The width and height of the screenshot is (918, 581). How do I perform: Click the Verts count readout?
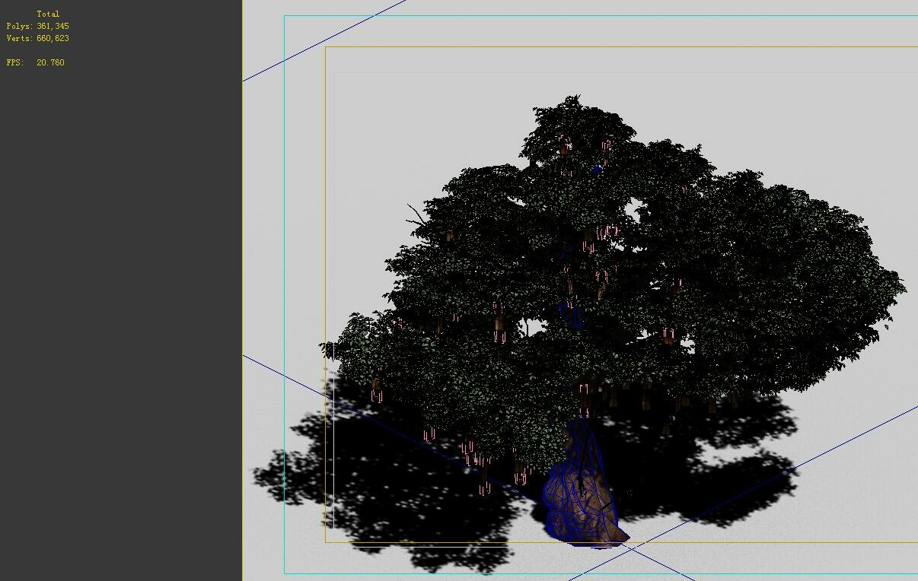(38, 38)
